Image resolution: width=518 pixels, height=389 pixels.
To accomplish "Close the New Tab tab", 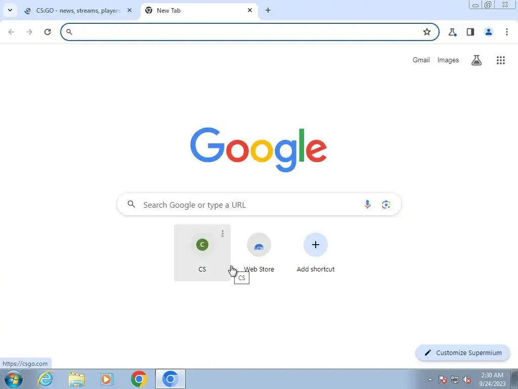I will pyautogui.click(x=250, y=10).
